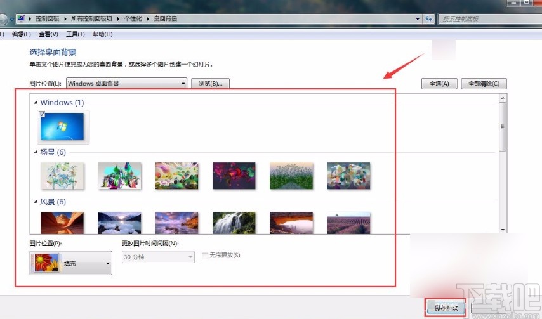Expand the arrow before 桌面背景 breadcrumb

148,18
